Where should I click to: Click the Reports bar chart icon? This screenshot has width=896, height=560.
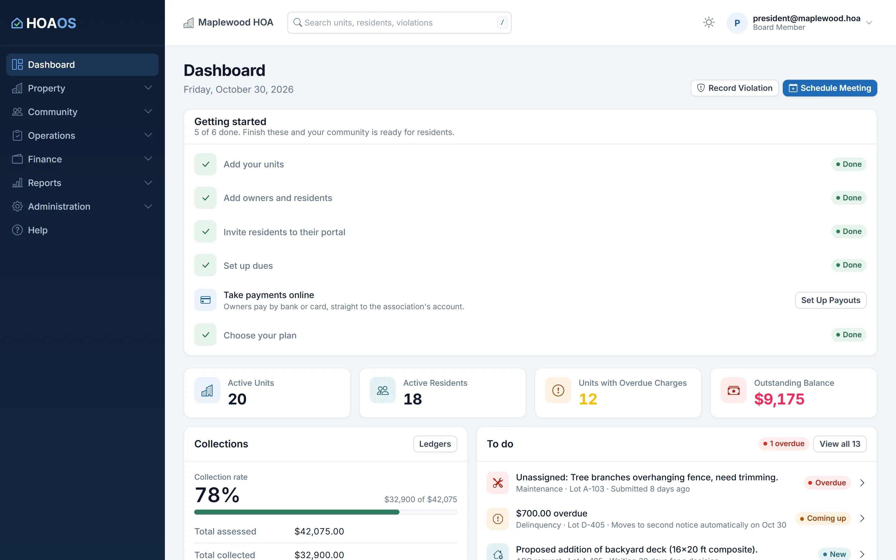click(17, 183)
